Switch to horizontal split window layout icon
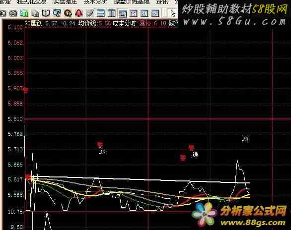The height and width of the screenshot is (230, 291). coord(100,13)
